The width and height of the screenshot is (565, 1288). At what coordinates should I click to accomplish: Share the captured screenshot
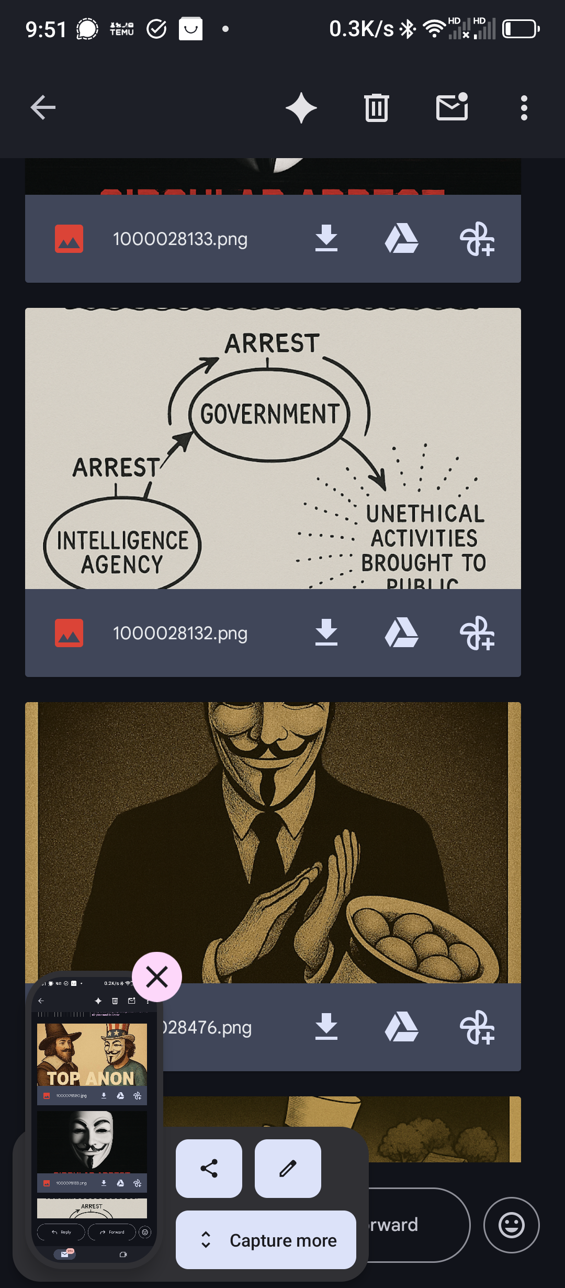click(209, 1169)
